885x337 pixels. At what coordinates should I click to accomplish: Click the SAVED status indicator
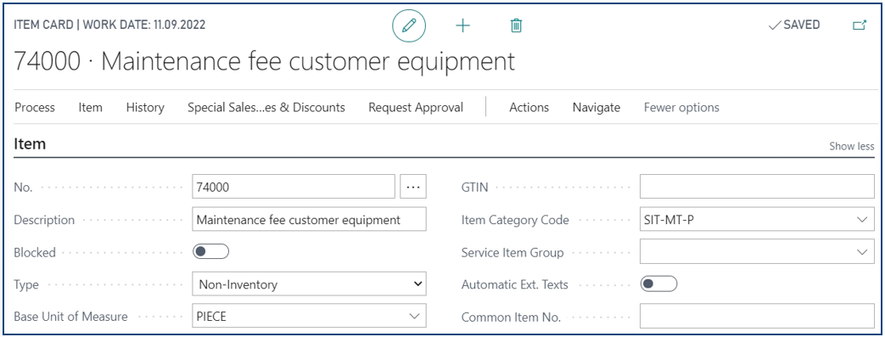coord(793,25)
